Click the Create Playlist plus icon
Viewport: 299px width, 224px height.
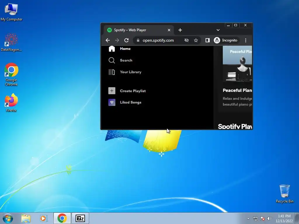click(112, 91)
